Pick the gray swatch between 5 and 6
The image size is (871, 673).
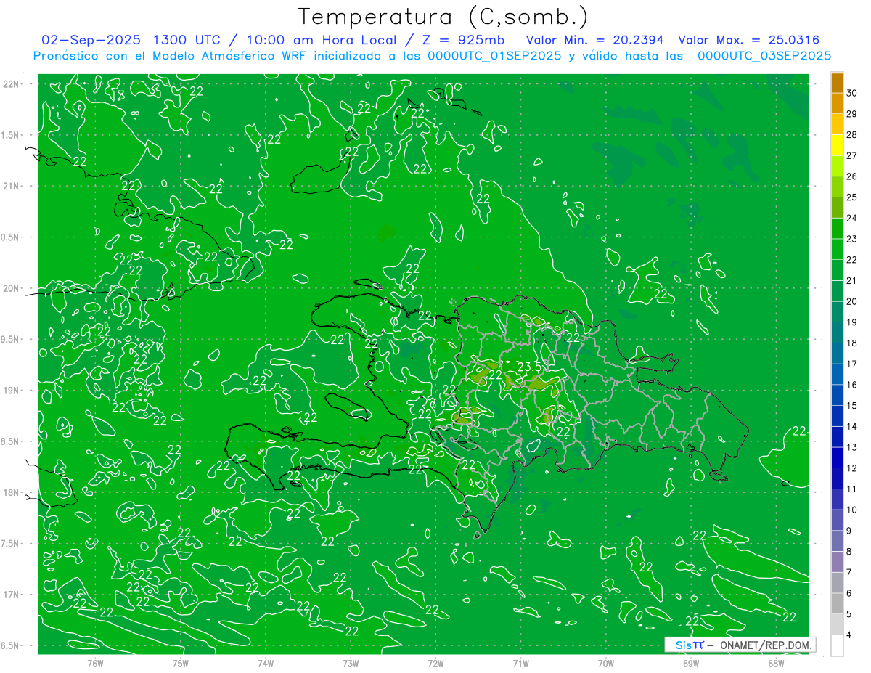click(837, 603)
